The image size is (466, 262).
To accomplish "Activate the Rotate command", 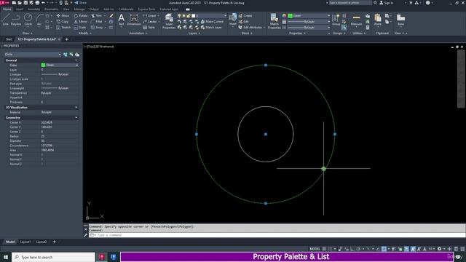I will (x=81, y=16).
